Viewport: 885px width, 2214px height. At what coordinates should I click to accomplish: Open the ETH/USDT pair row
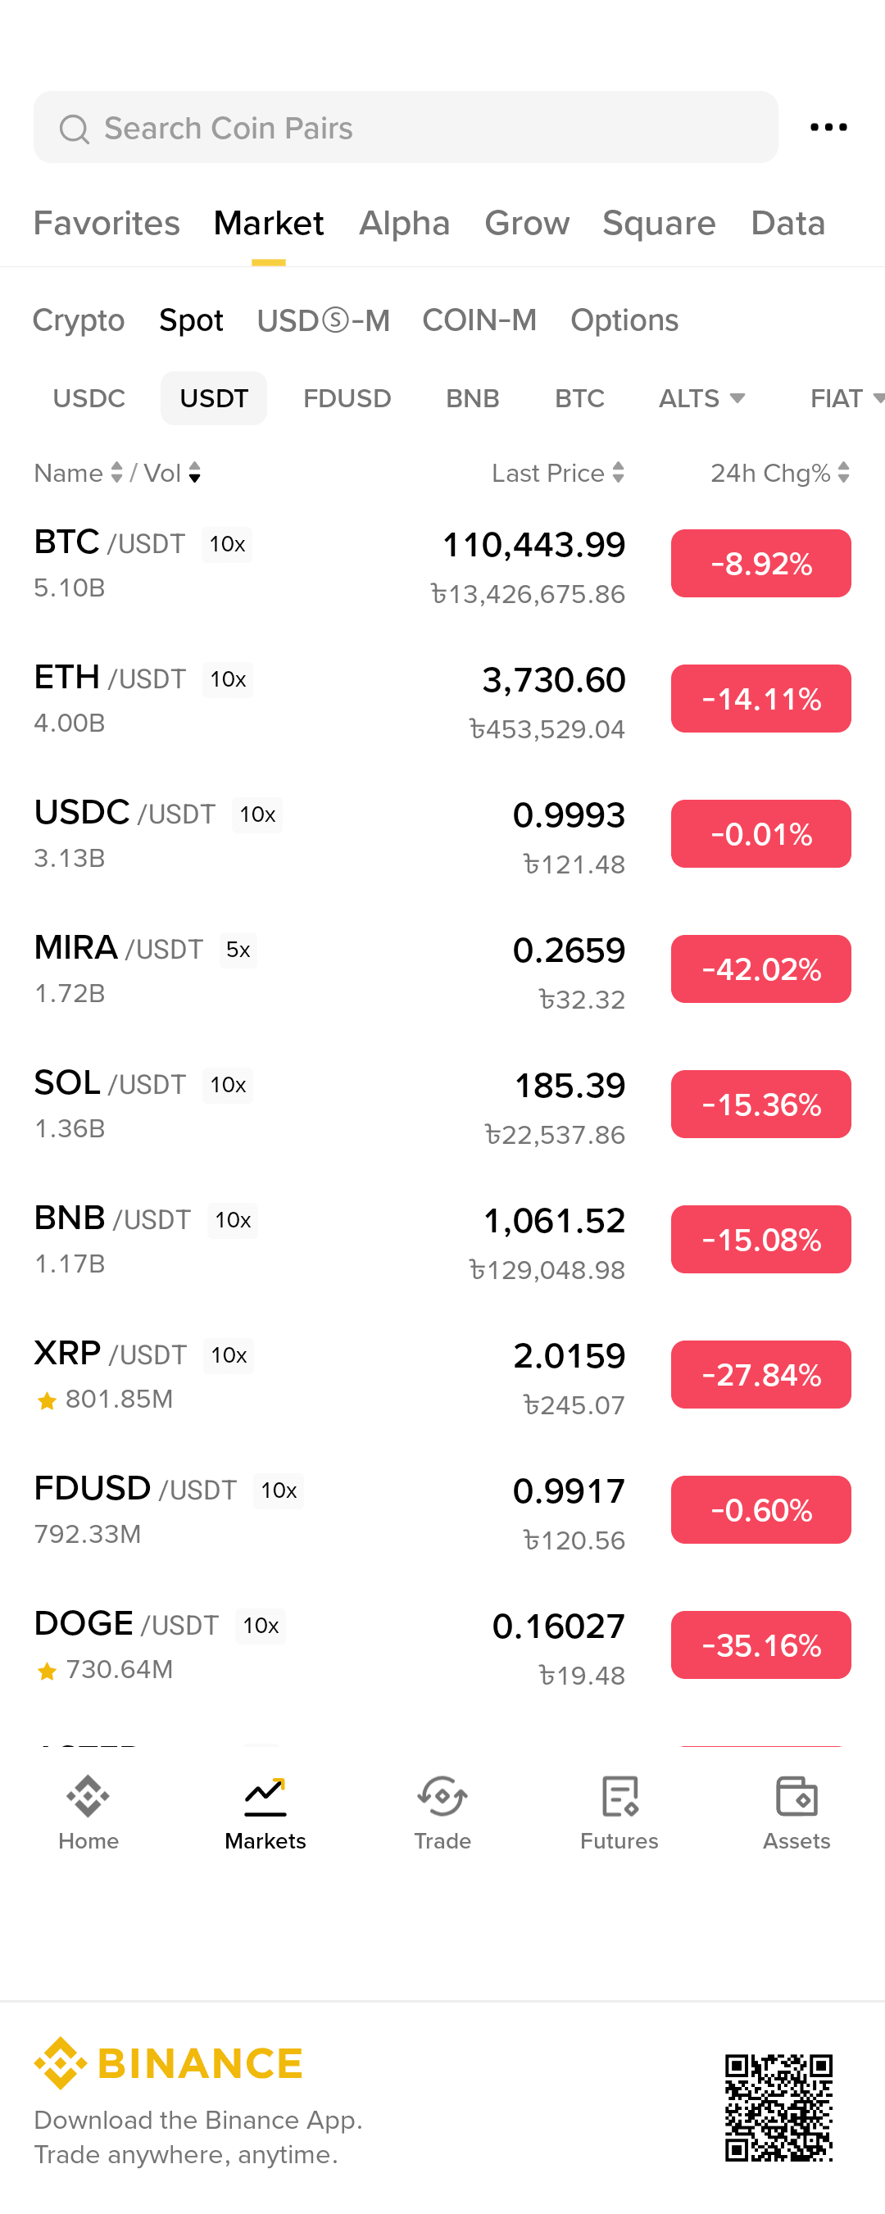point(326,700)
